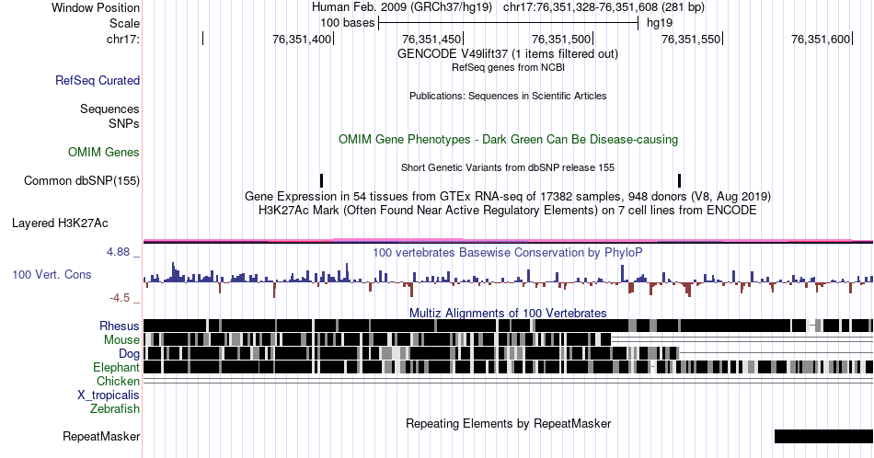Click the Scale label
Screen dimensions: 874x458
(x=124, y=23)
